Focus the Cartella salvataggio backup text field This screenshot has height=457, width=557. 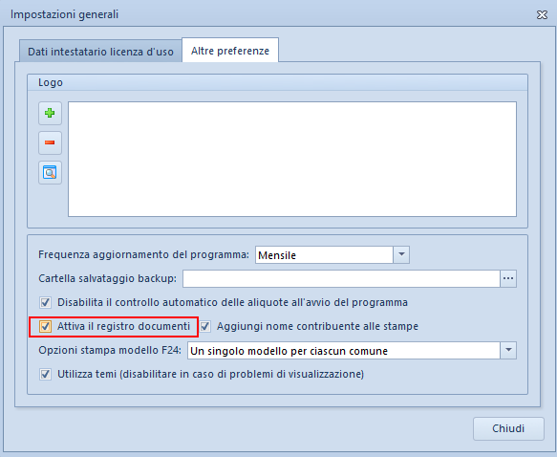coord(341,278)
